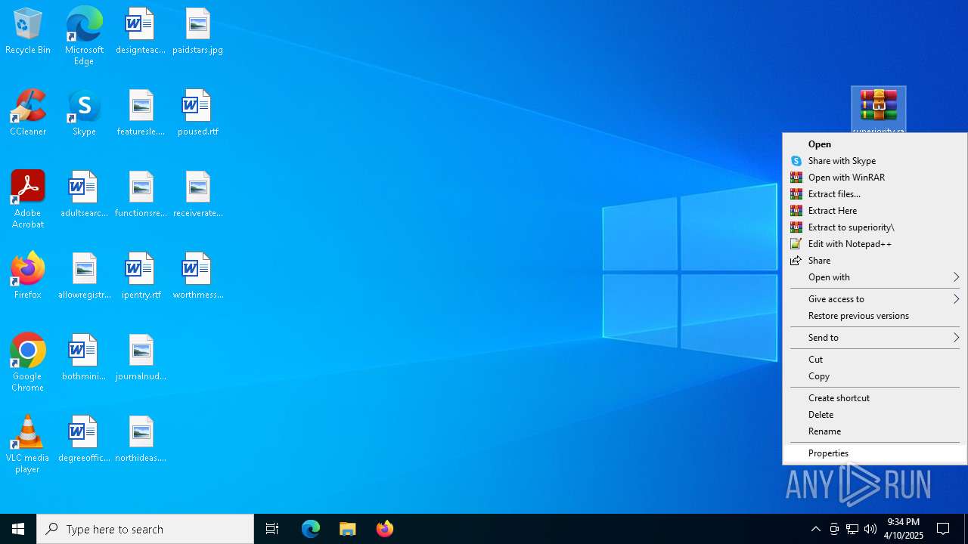Show hidden system tray icons
This screenshot has height=544, width=968.
(x=815, y=529)
